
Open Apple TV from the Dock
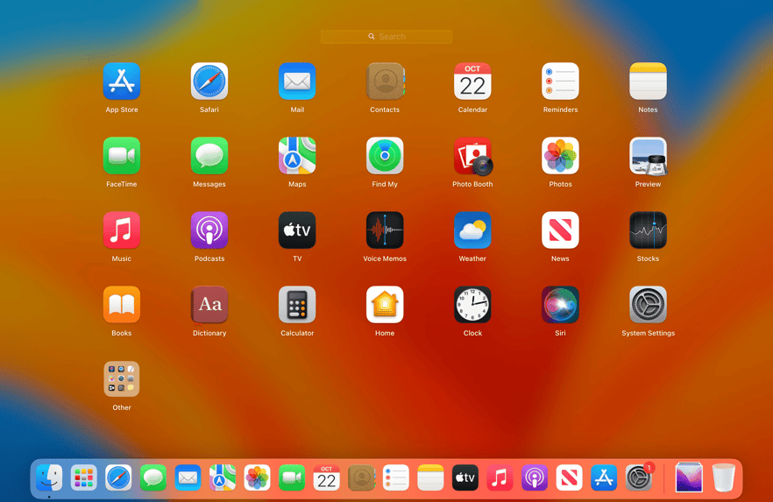[x=465, y=477]
